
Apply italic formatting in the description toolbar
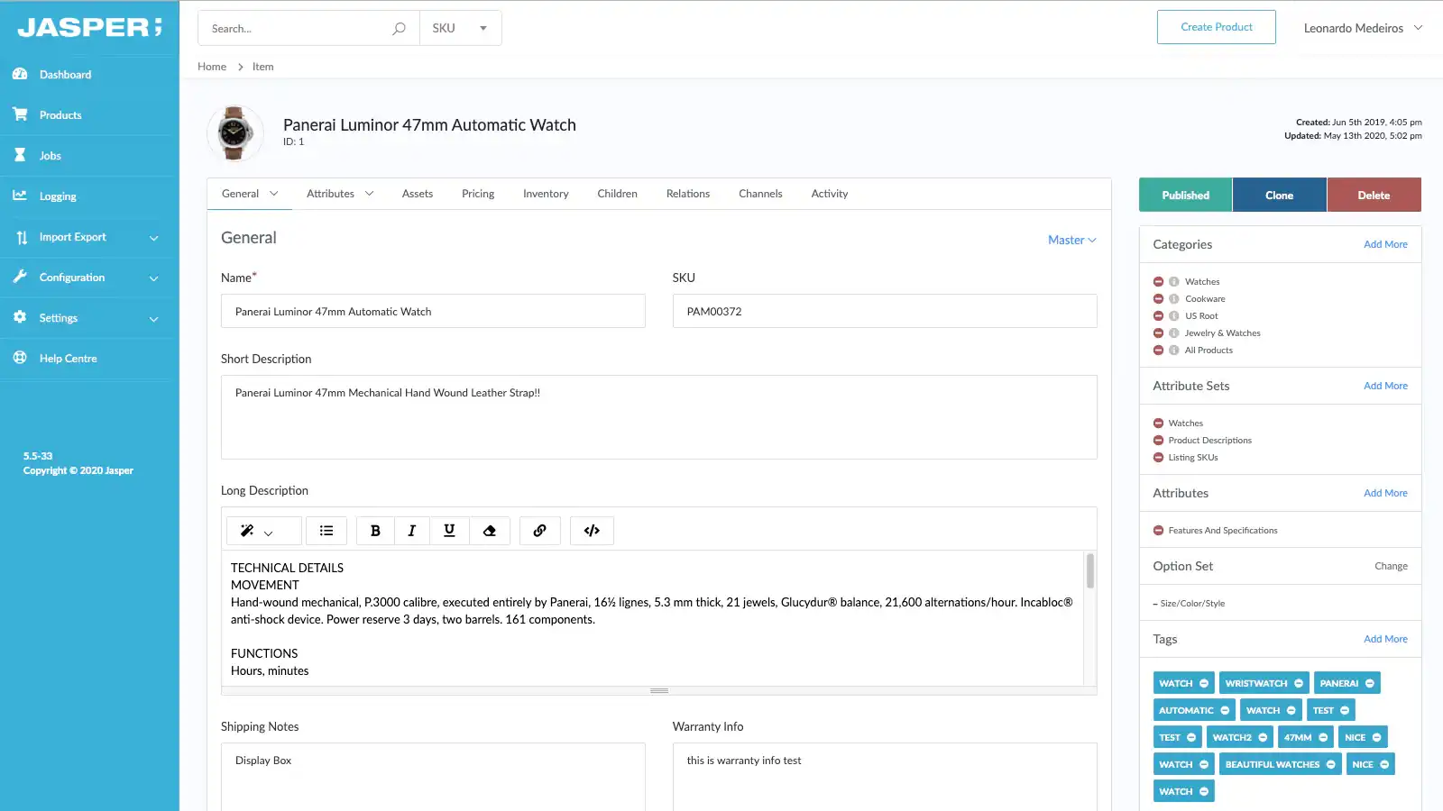[412, 531]
